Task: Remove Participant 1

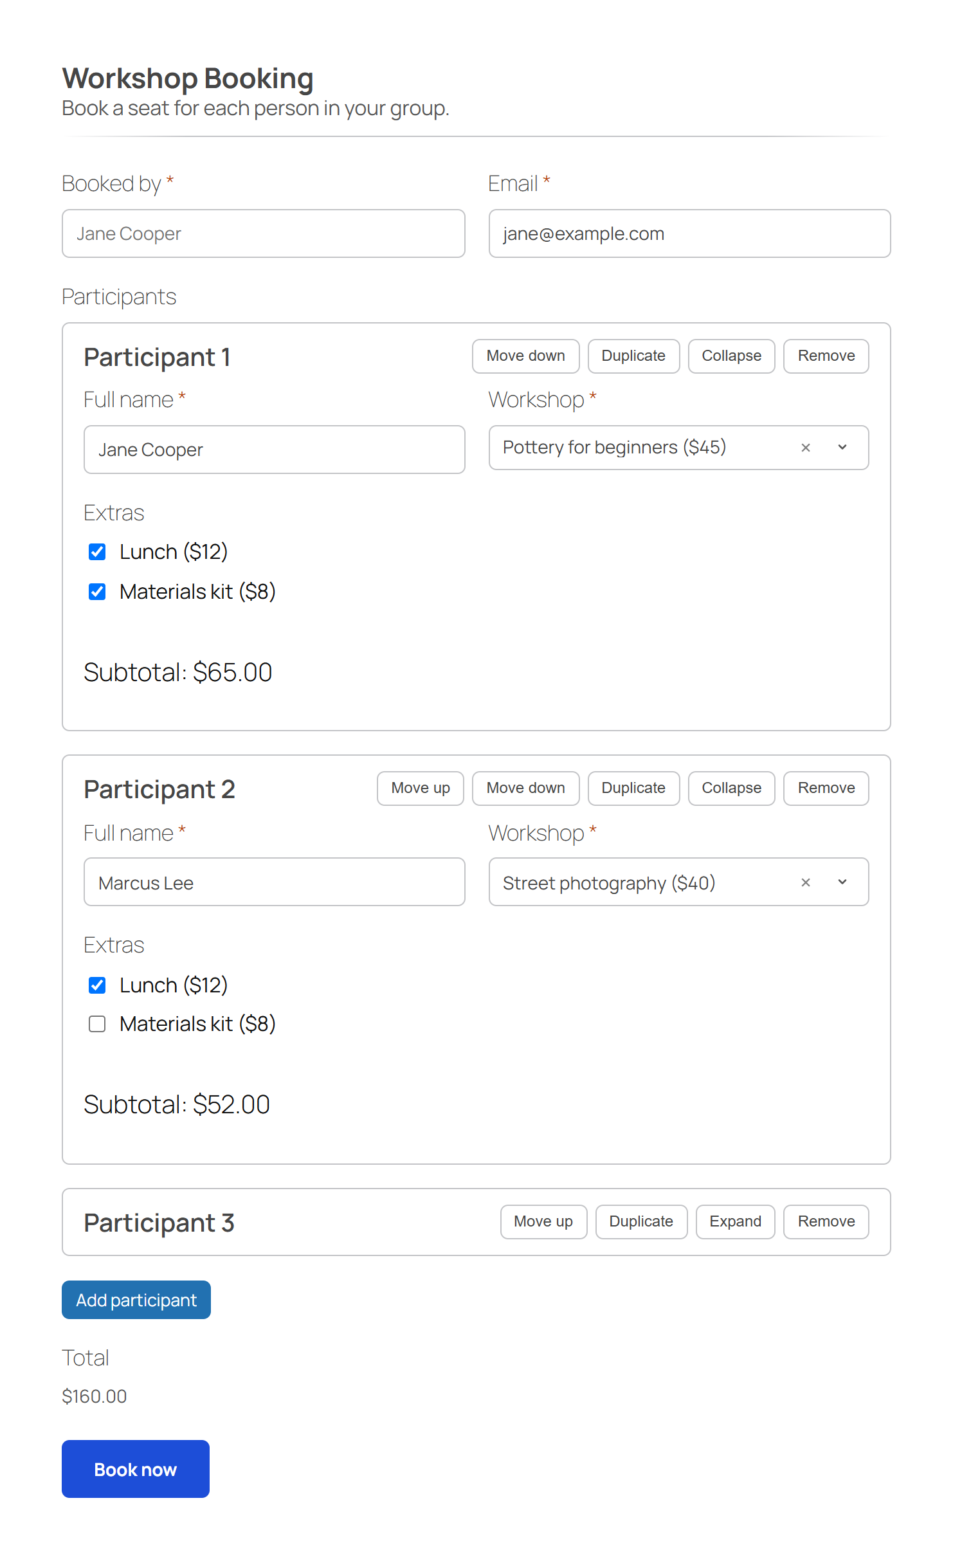Action: point(826,356)
